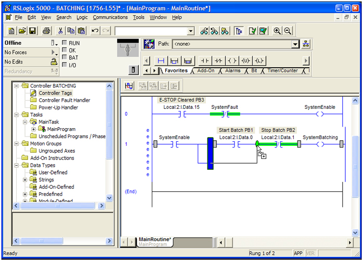Screen dimensions: 364x260
Task: Click the green drop point on rung 1
Action: click(257, 144)
